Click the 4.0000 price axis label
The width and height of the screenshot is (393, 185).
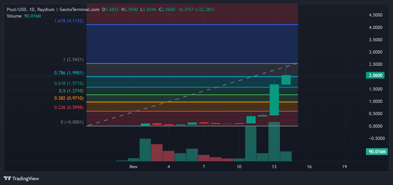coord(376,28)
